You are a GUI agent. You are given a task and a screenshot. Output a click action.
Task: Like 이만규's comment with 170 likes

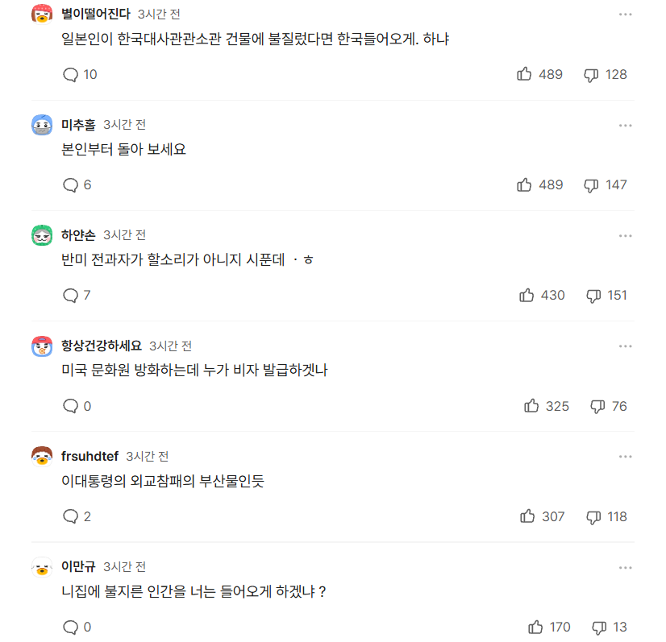(535, 628)
